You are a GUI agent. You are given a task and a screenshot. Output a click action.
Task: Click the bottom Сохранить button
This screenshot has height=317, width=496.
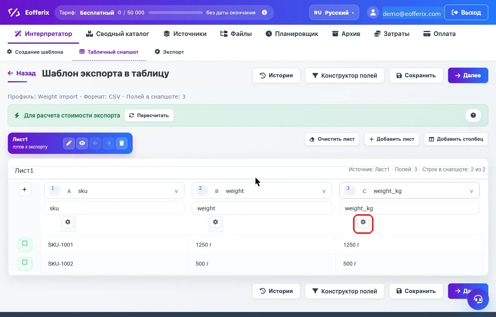pos(416,291)
